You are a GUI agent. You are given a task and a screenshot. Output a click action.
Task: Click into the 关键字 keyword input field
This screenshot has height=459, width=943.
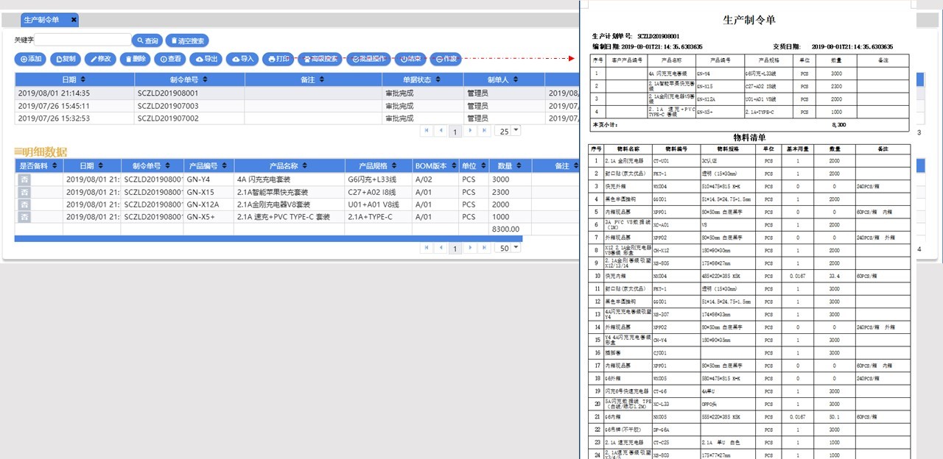pos(83,40)
